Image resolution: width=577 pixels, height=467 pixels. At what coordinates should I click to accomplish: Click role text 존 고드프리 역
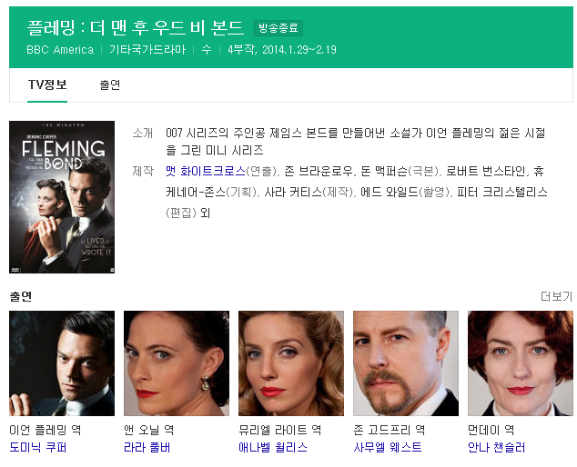[x=390, y=430]
